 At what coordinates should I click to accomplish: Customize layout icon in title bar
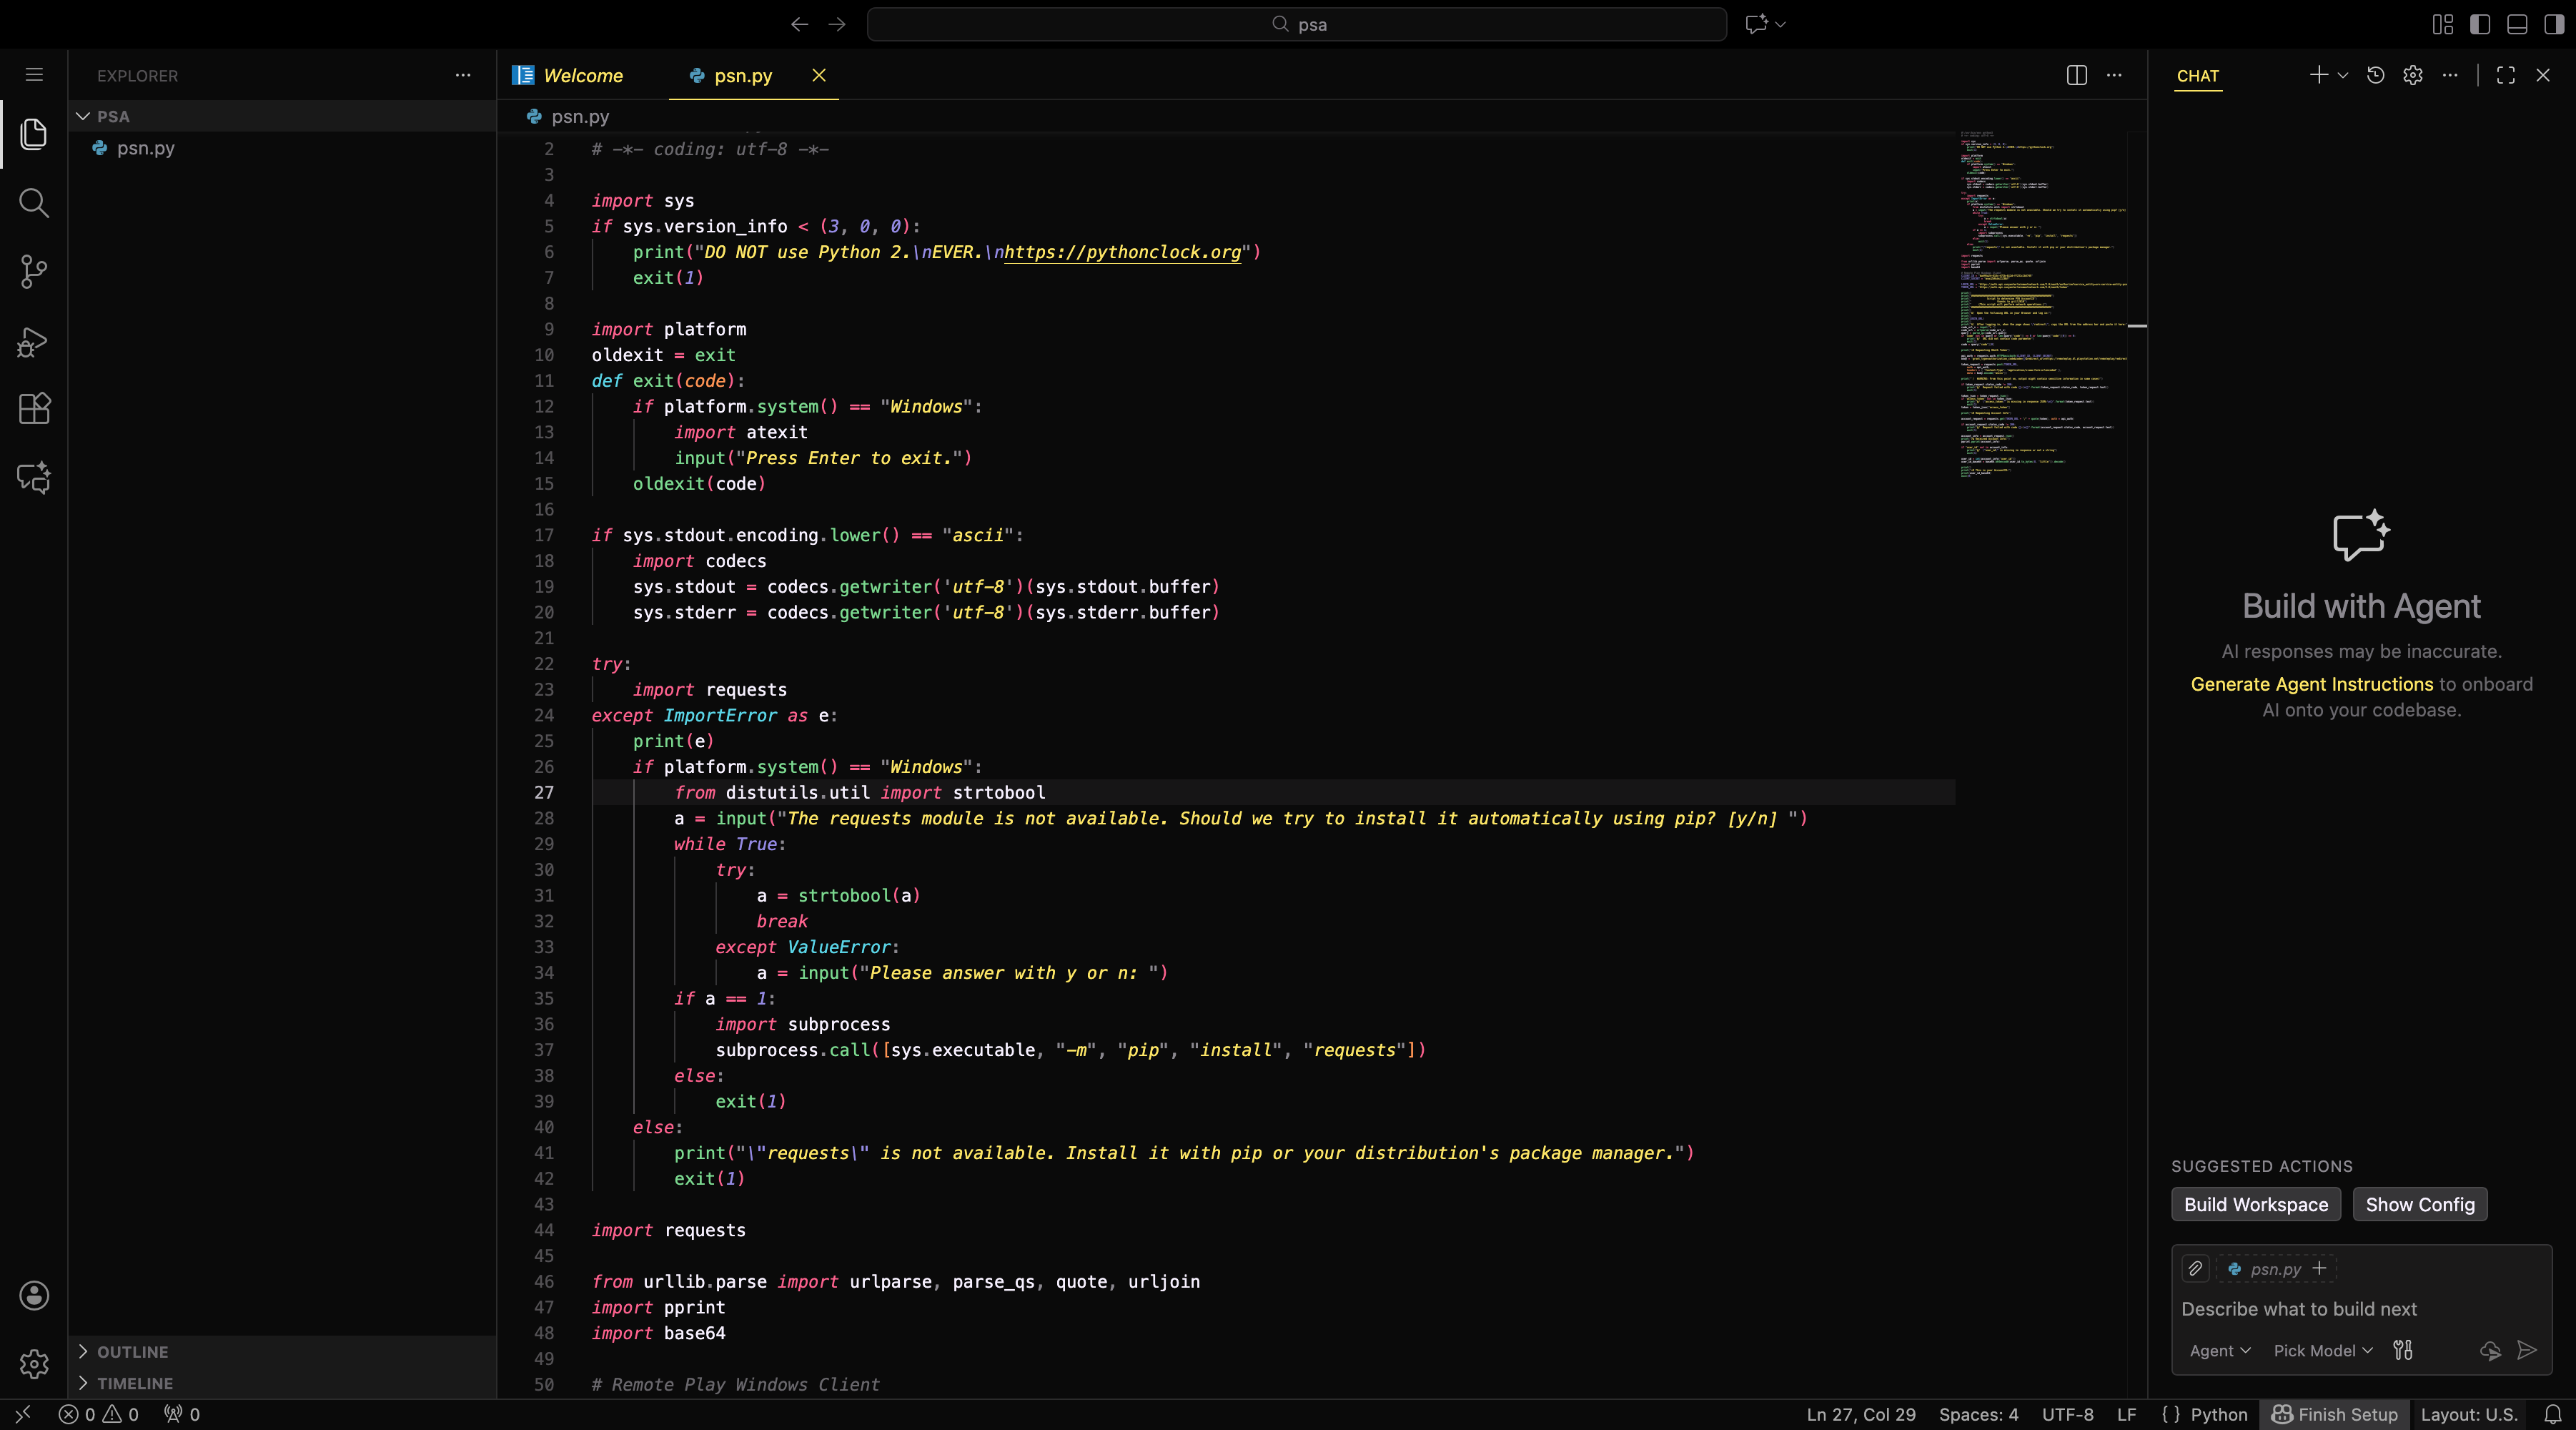point(2443,24)
